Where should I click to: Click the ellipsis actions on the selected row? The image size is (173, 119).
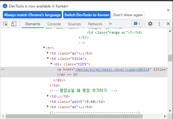(x=3, y=69)
